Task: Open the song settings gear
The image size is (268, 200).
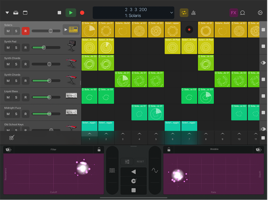Action: 260,12
